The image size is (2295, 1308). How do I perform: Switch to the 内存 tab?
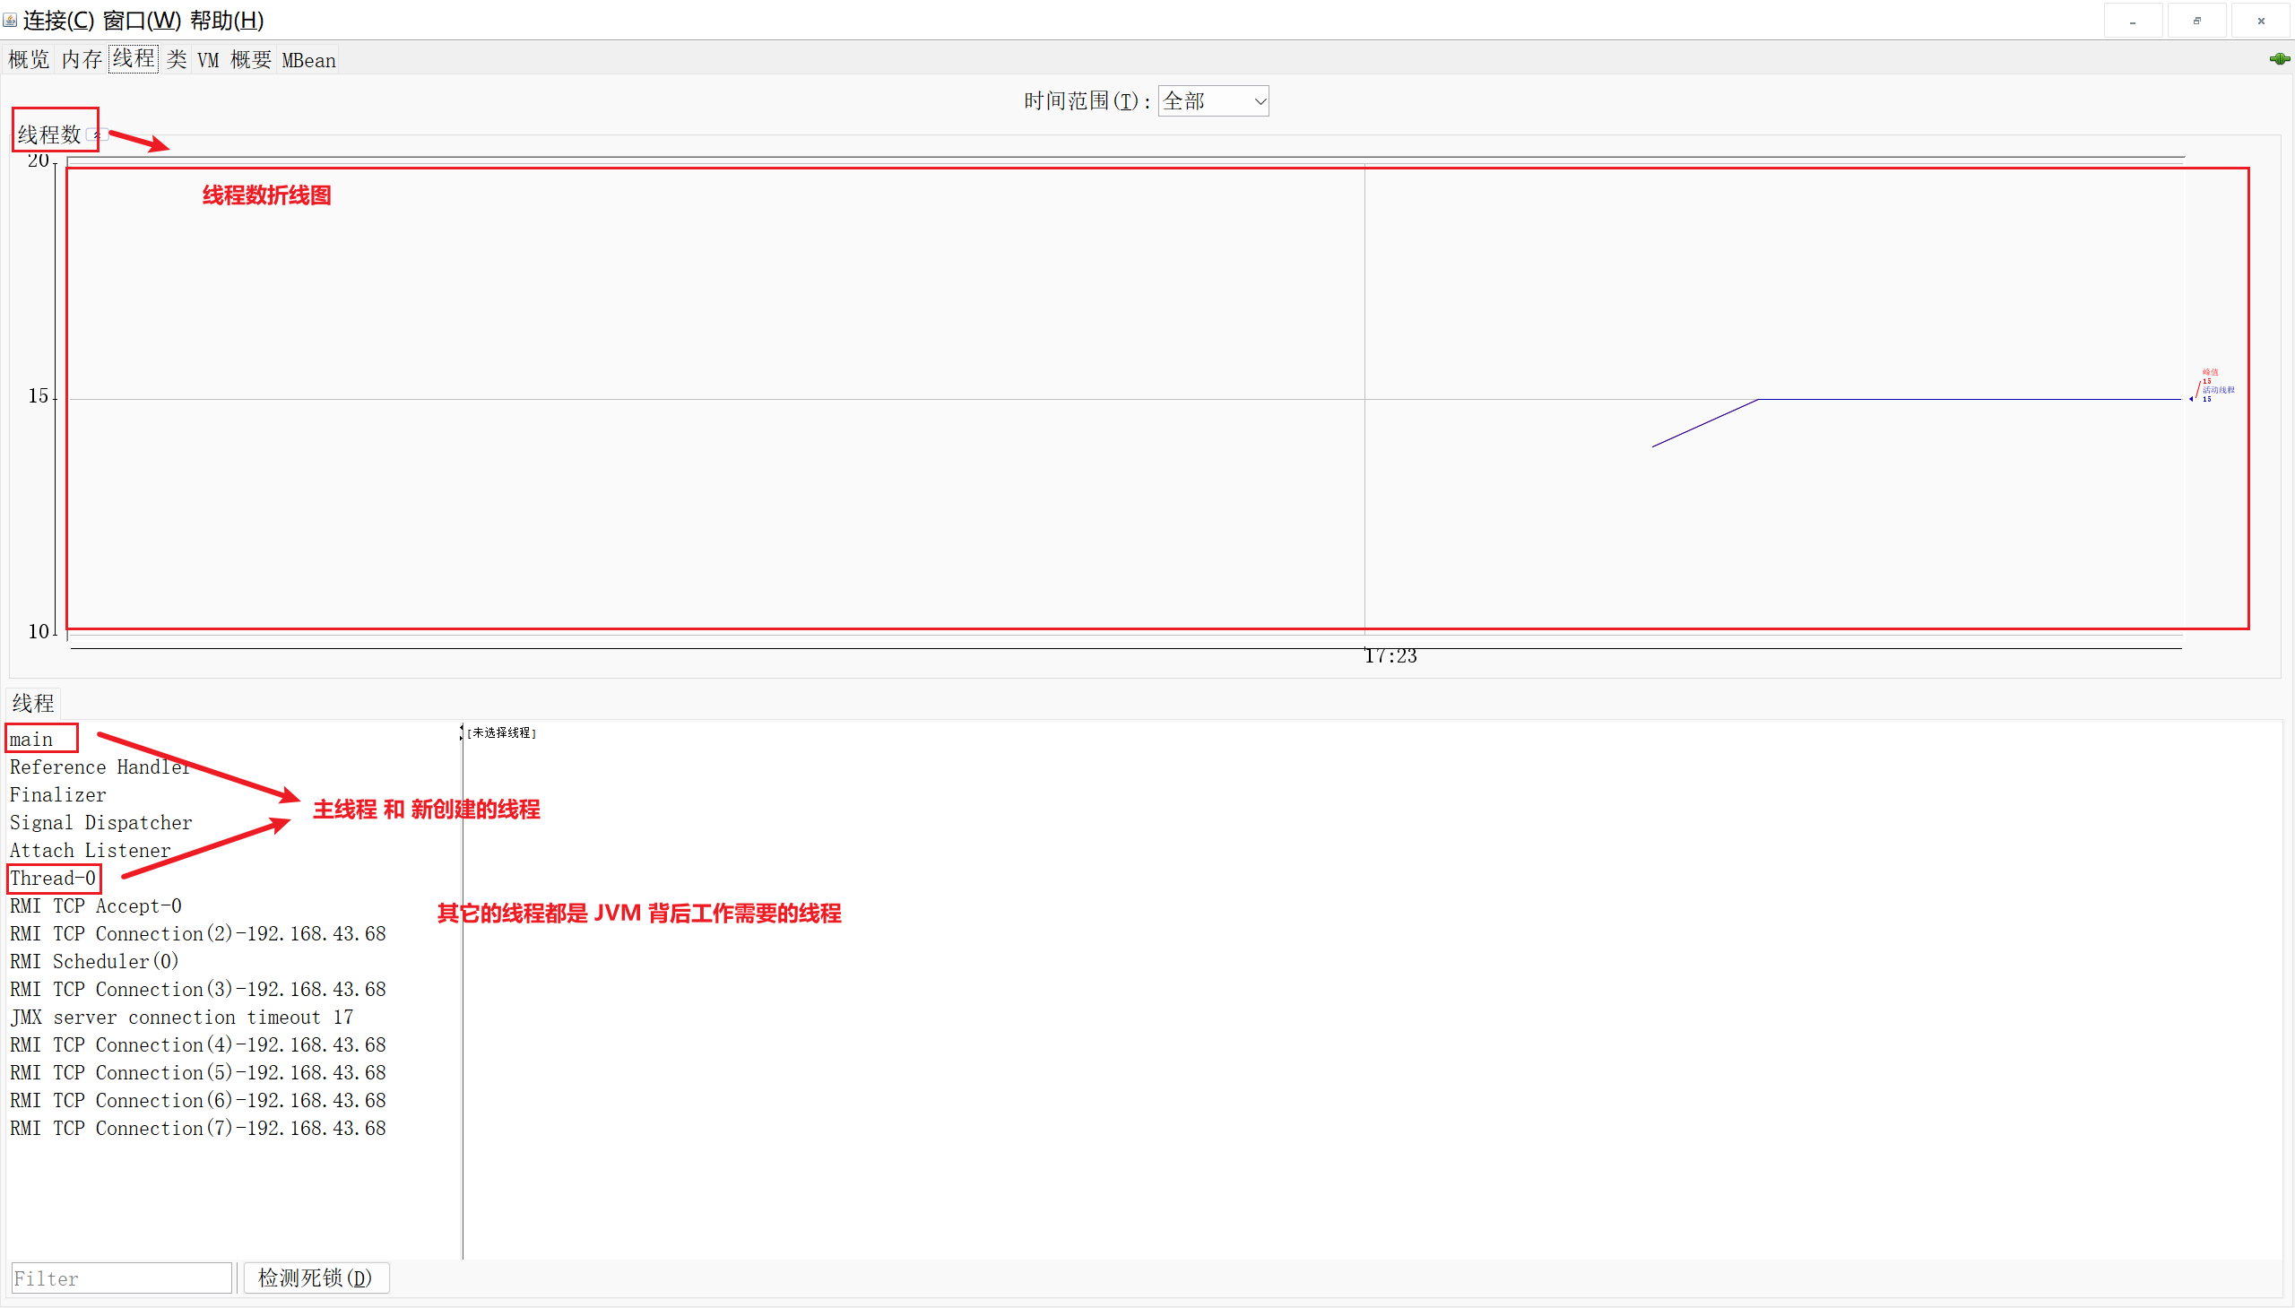pyautogui.click(x=82, y=60)
